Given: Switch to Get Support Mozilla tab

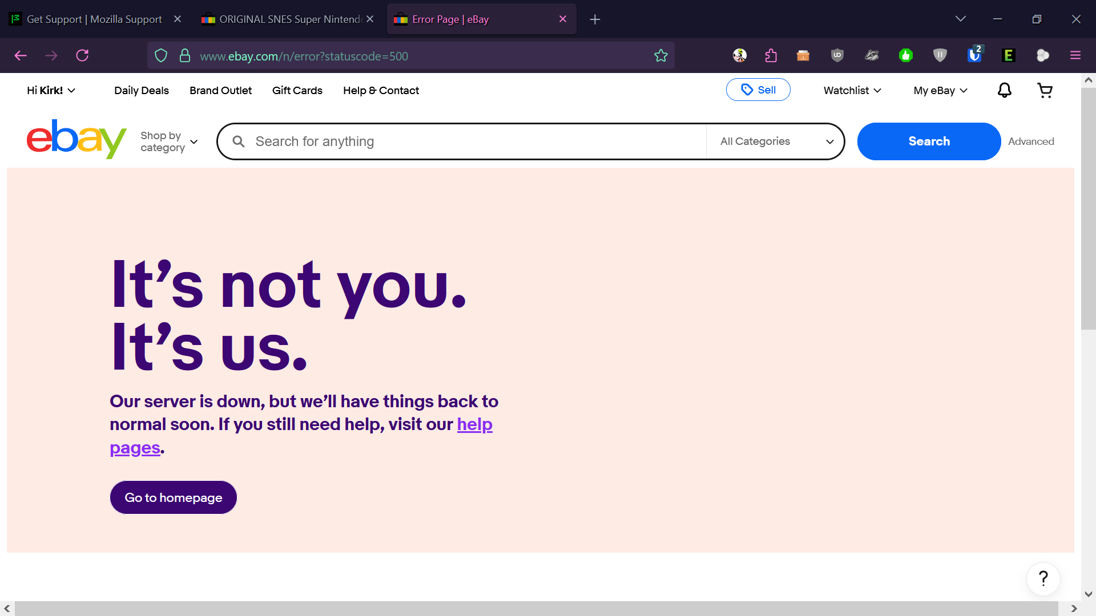Looking at the screenshot, I should coord(94,19).
